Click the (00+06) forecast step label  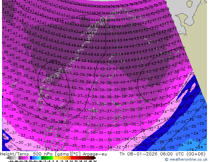coord(196,154)
